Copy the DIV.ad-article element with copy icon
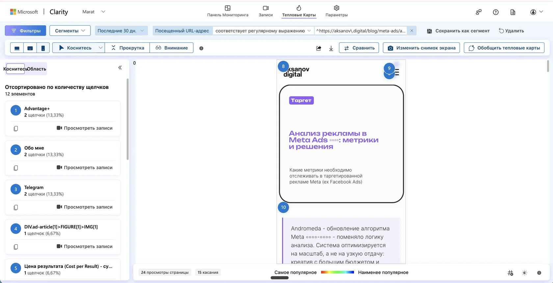 [x=16, y=247]
